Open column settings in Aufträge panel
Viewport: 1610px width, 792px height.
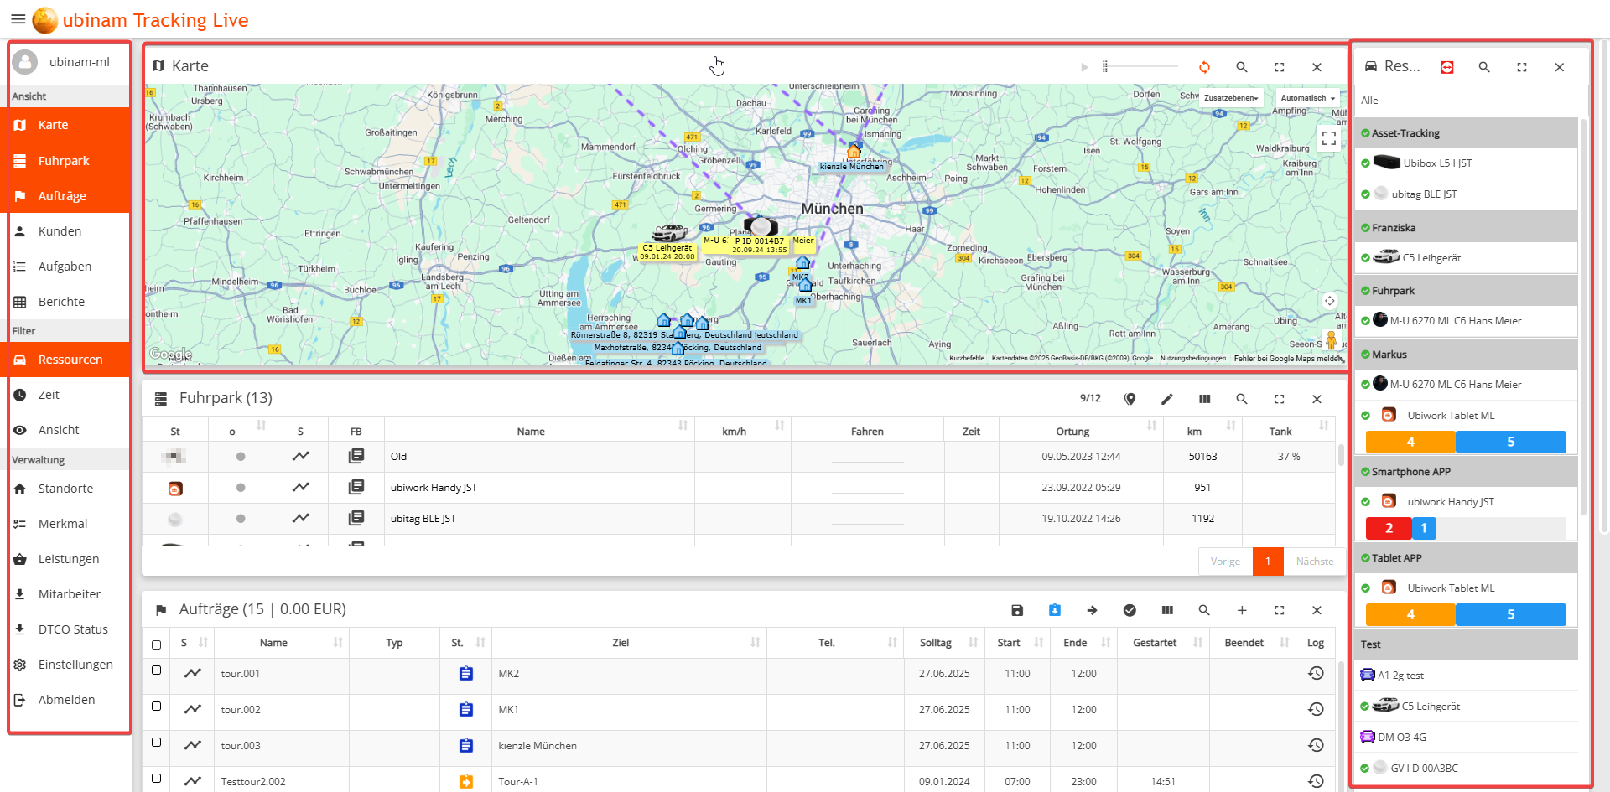click(x=1167, y=610)
